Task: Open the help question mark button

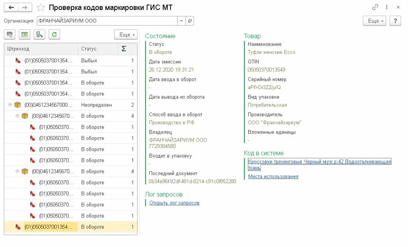Action: tap(395, 21)
